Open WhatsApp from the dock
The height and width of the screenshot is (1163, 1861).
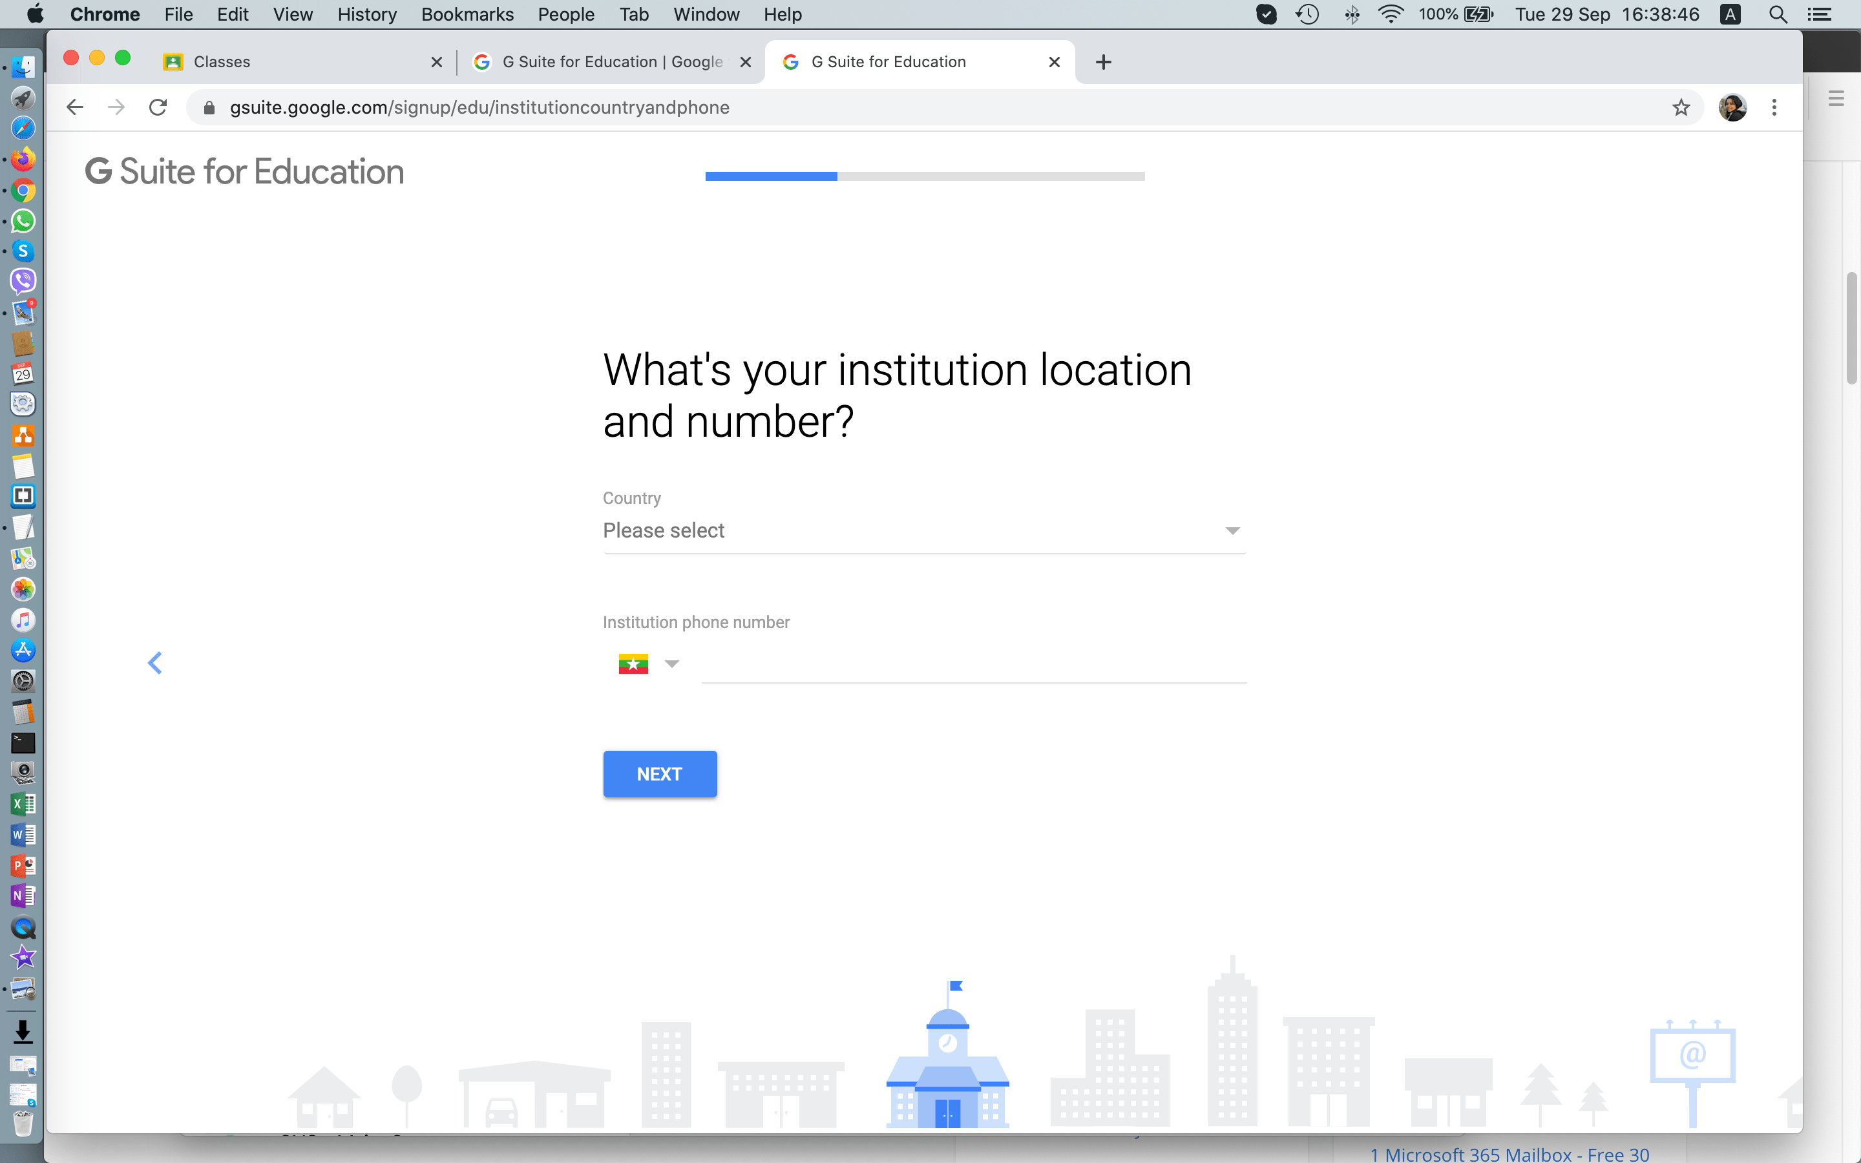point(23,221)
